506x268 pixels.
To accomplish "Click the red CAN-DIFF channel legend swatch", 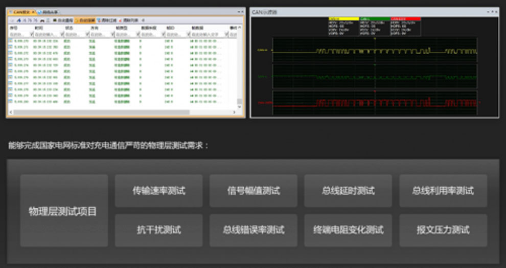I will 405,19.
